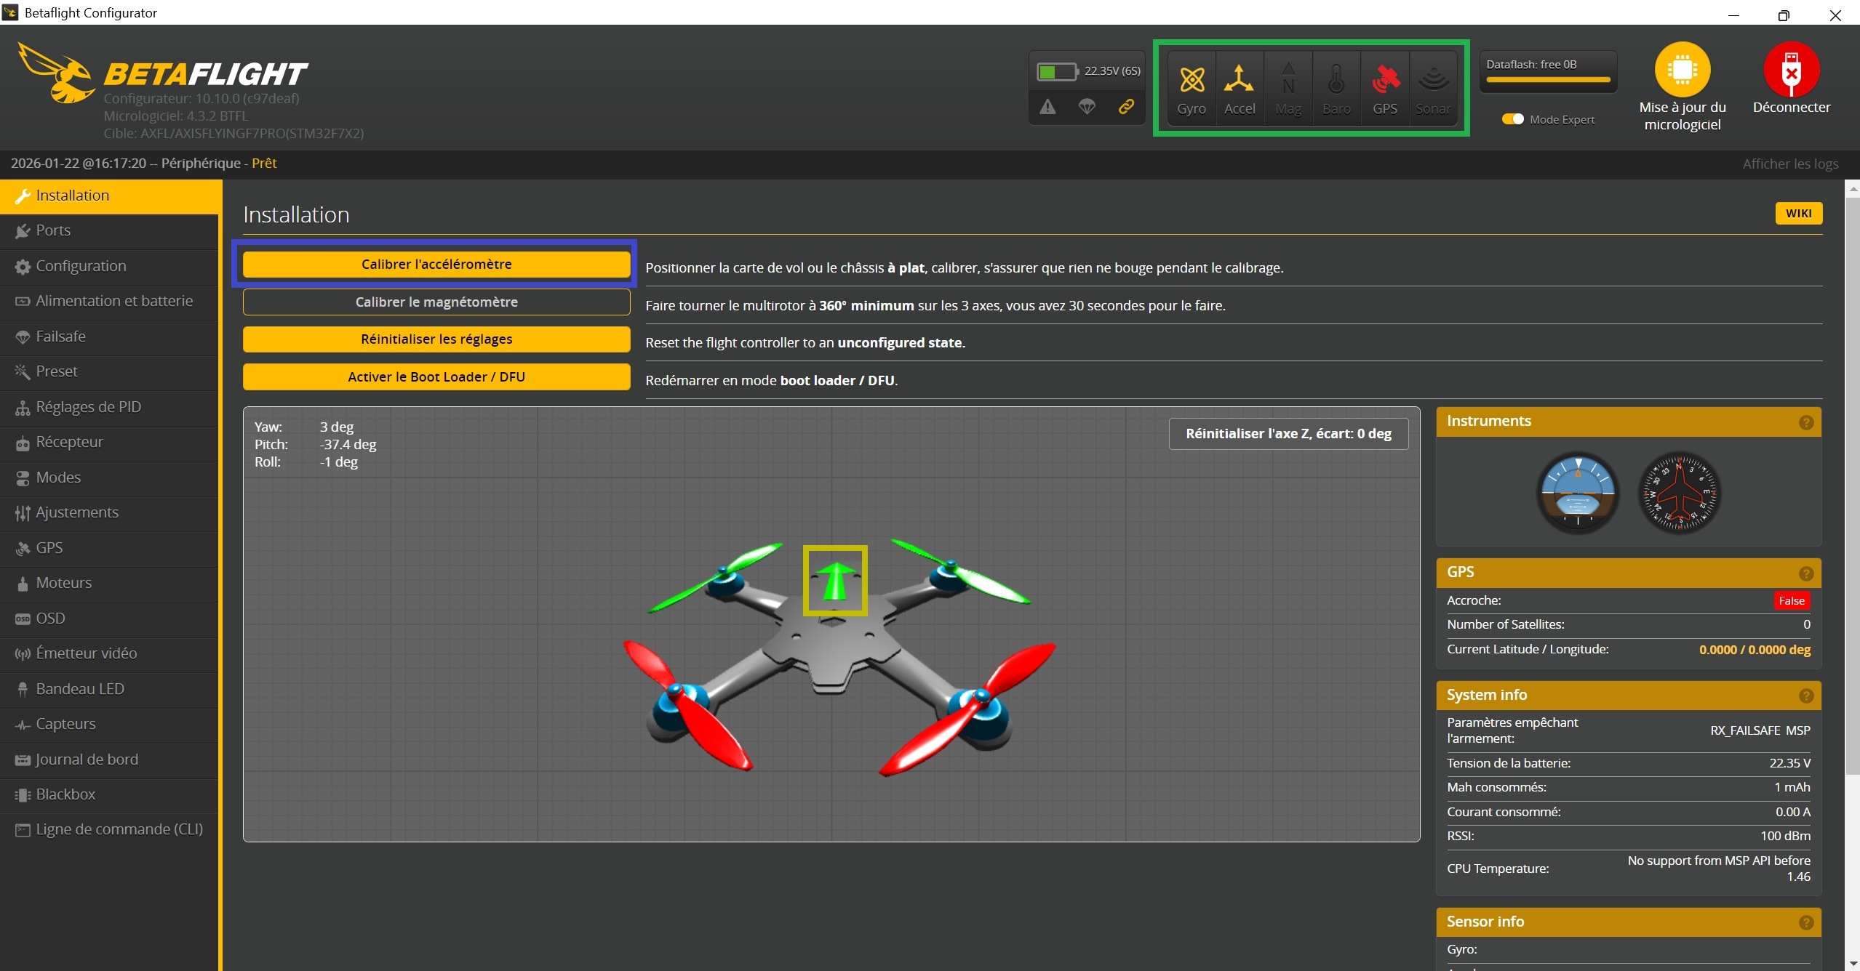Viewport: 1860px width, 971px height.
Task: Switch to Réglages de PID tab
Action: [88, 407]
